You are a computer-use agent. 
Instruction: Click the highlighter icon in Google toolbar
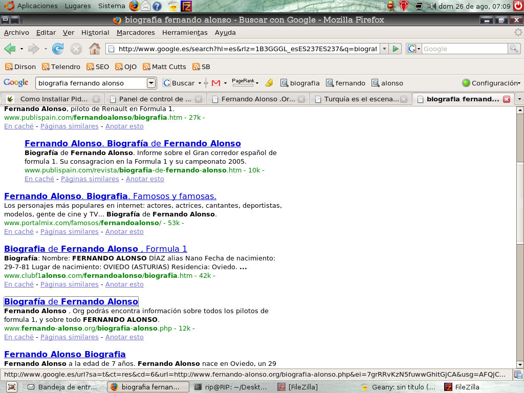point(269,83)
